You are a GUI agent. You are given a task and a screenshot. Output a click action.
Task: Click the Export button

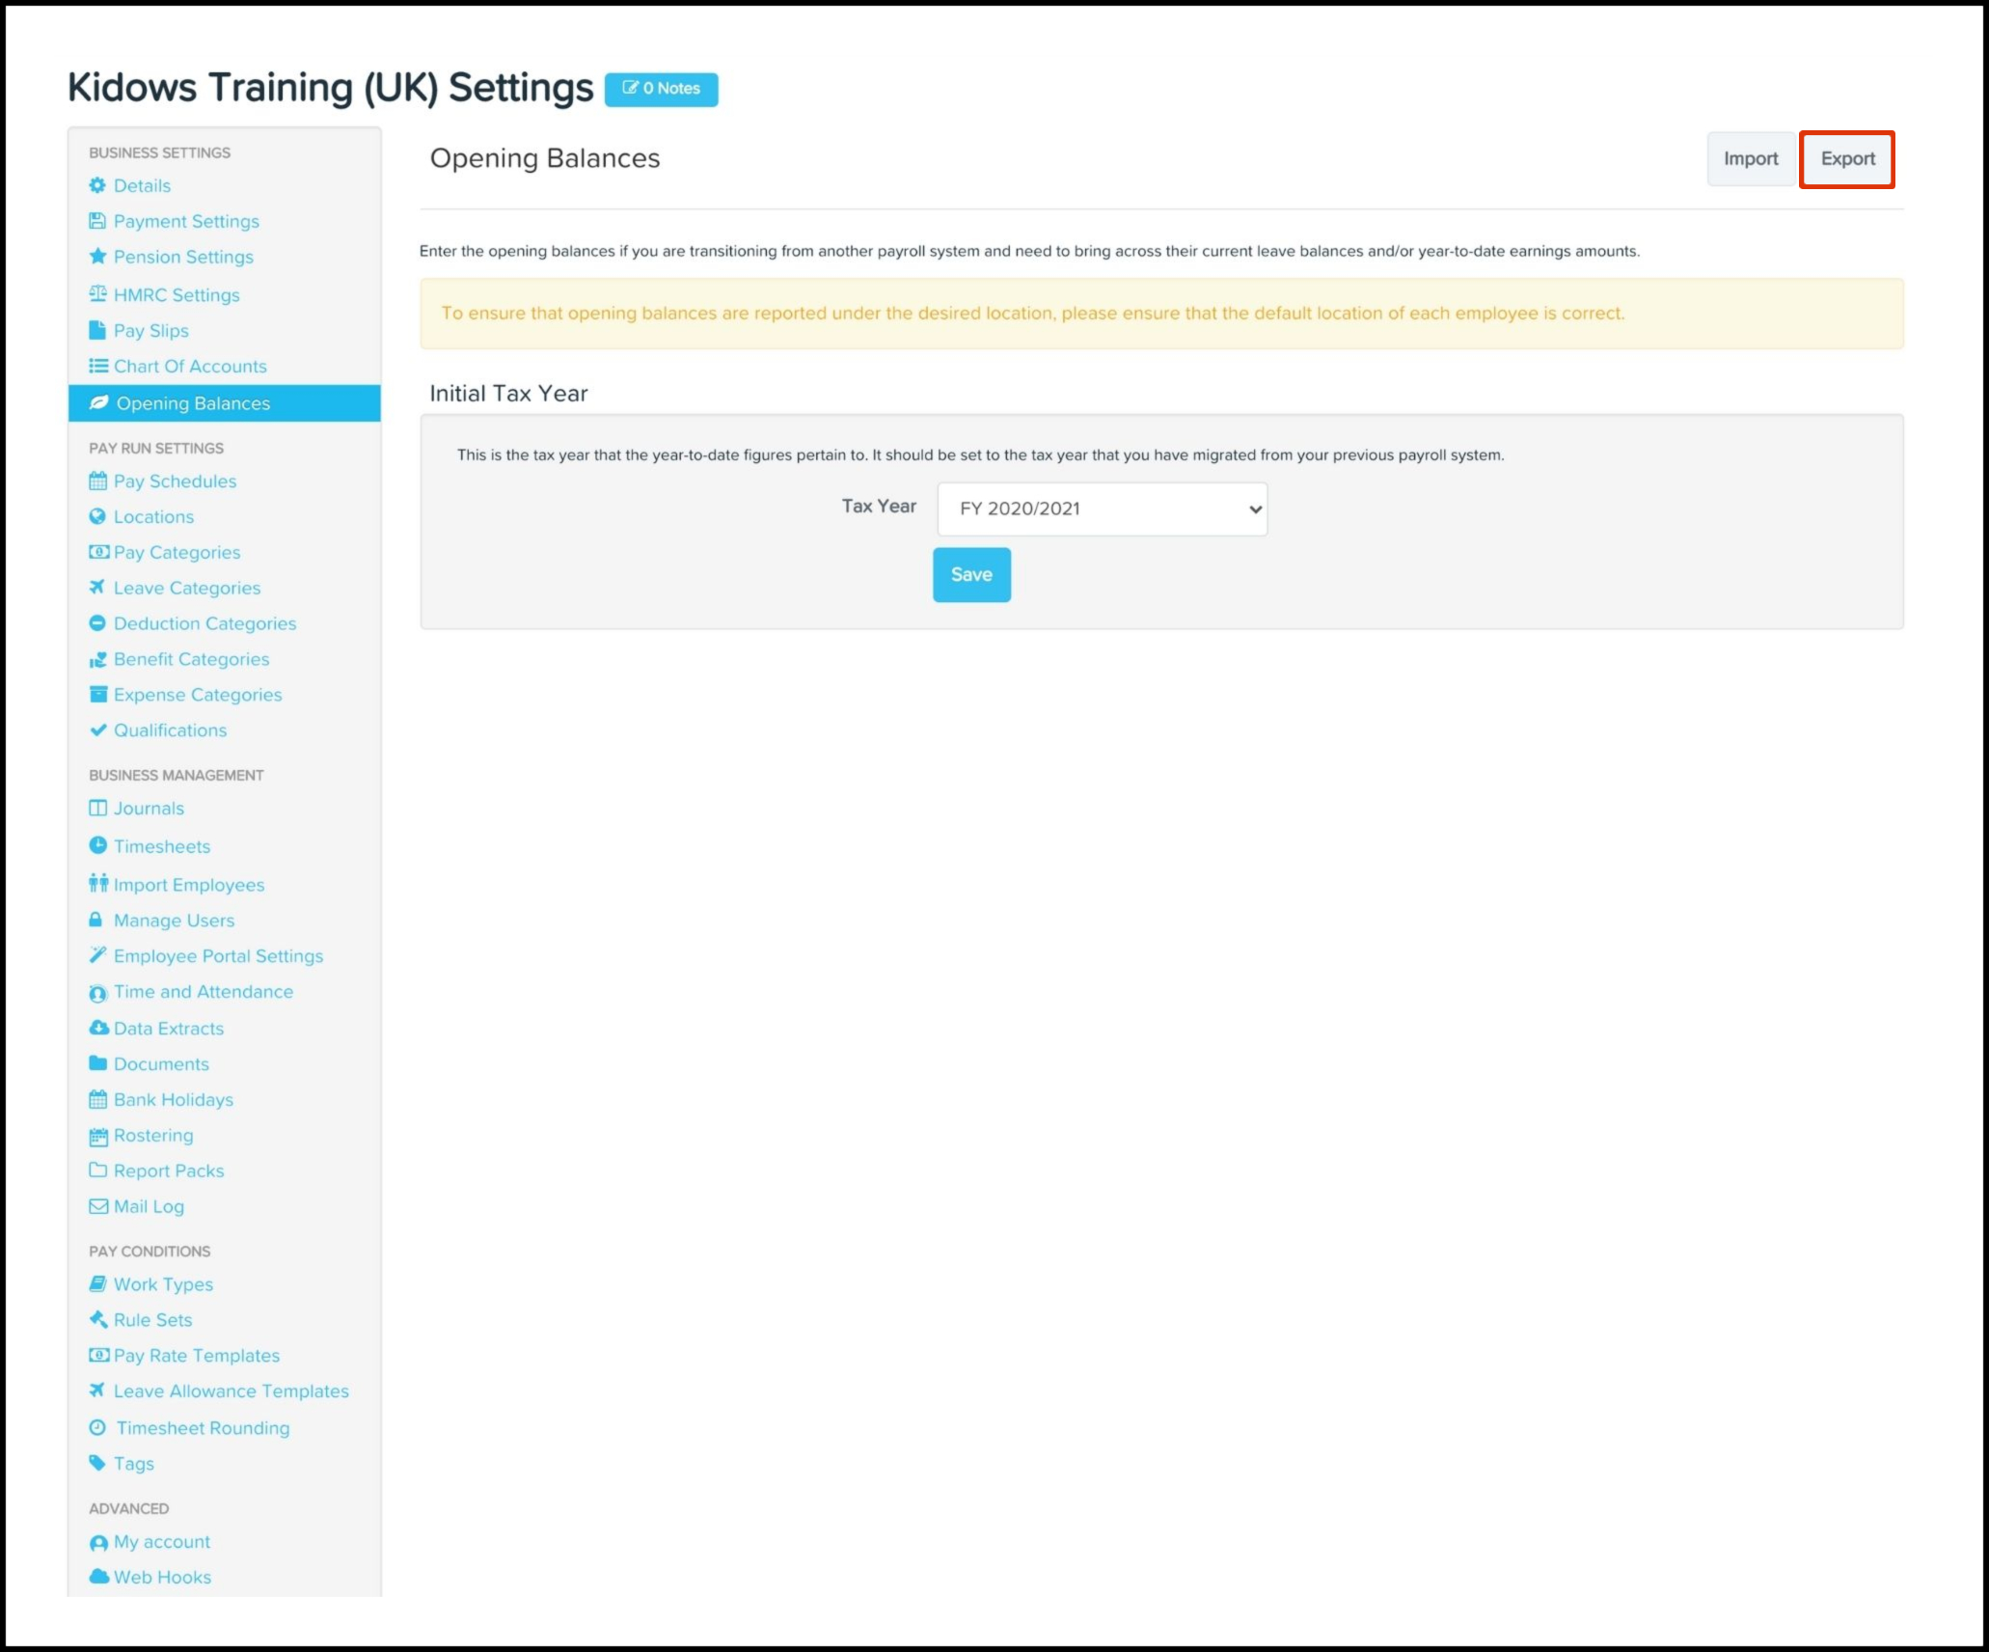point(1847,159)
